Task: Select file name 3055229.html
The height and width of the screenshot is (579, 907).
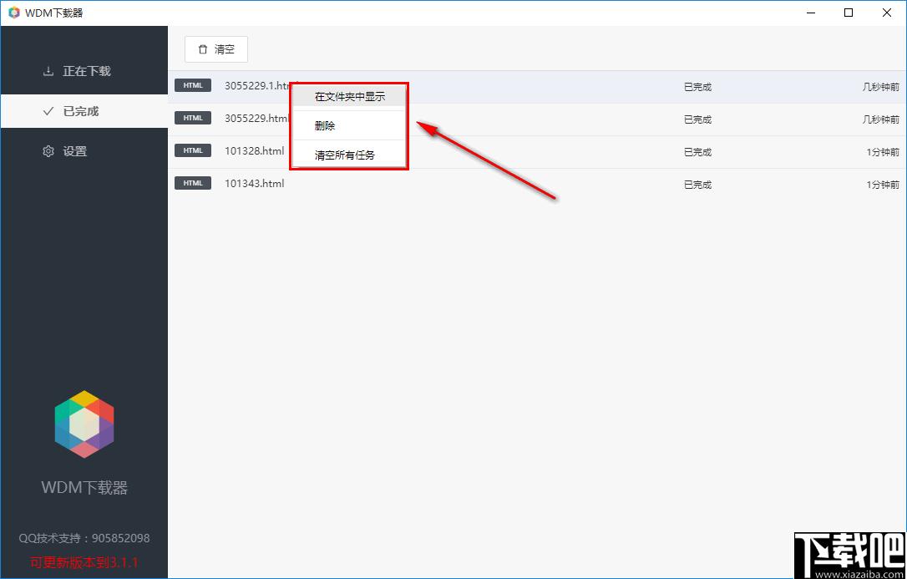Action: [x=256, y=118]
